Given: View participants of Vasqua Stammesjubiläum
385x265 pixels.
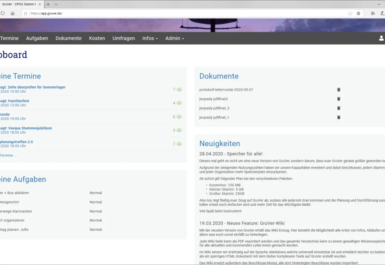Looking at the screenshot, I should [x=179, y=130].
